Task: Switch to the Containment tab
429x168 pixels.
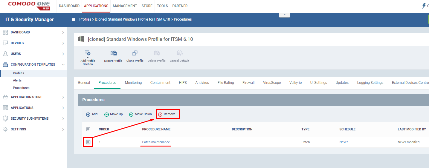Action: (160, 83)
